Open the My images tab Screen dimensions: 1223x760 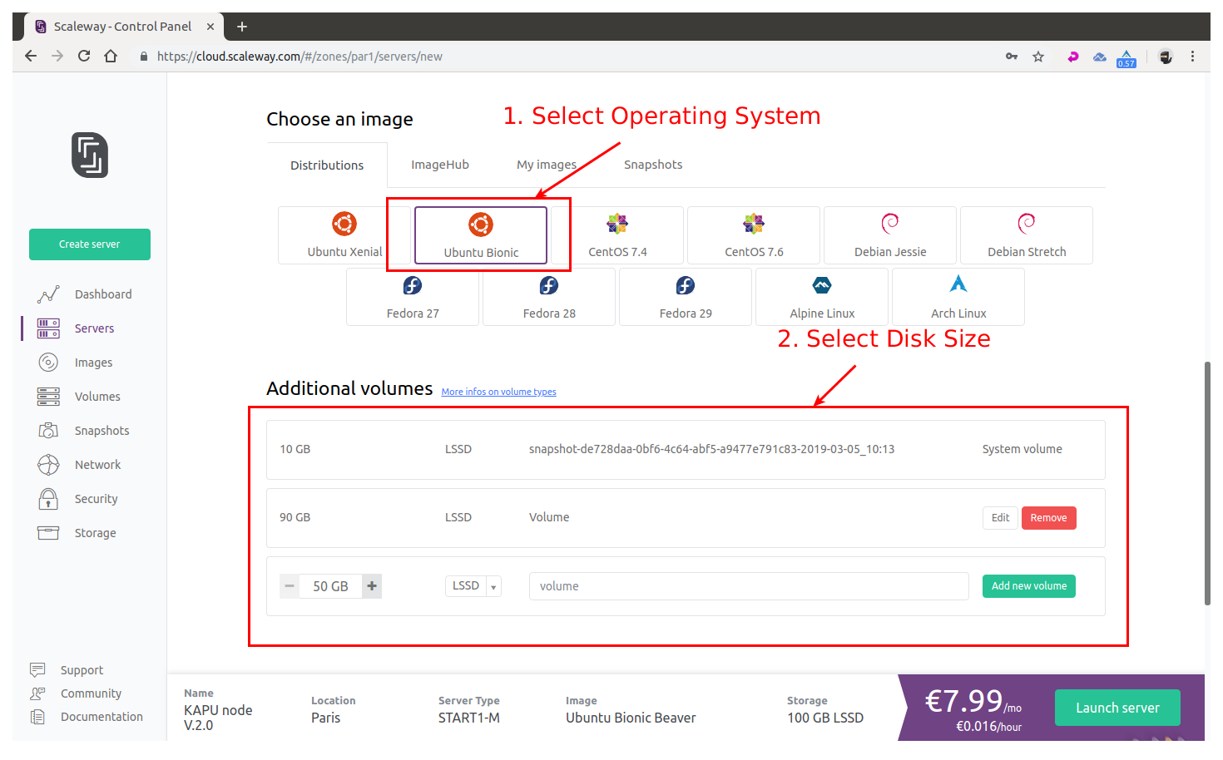[547, 165]
